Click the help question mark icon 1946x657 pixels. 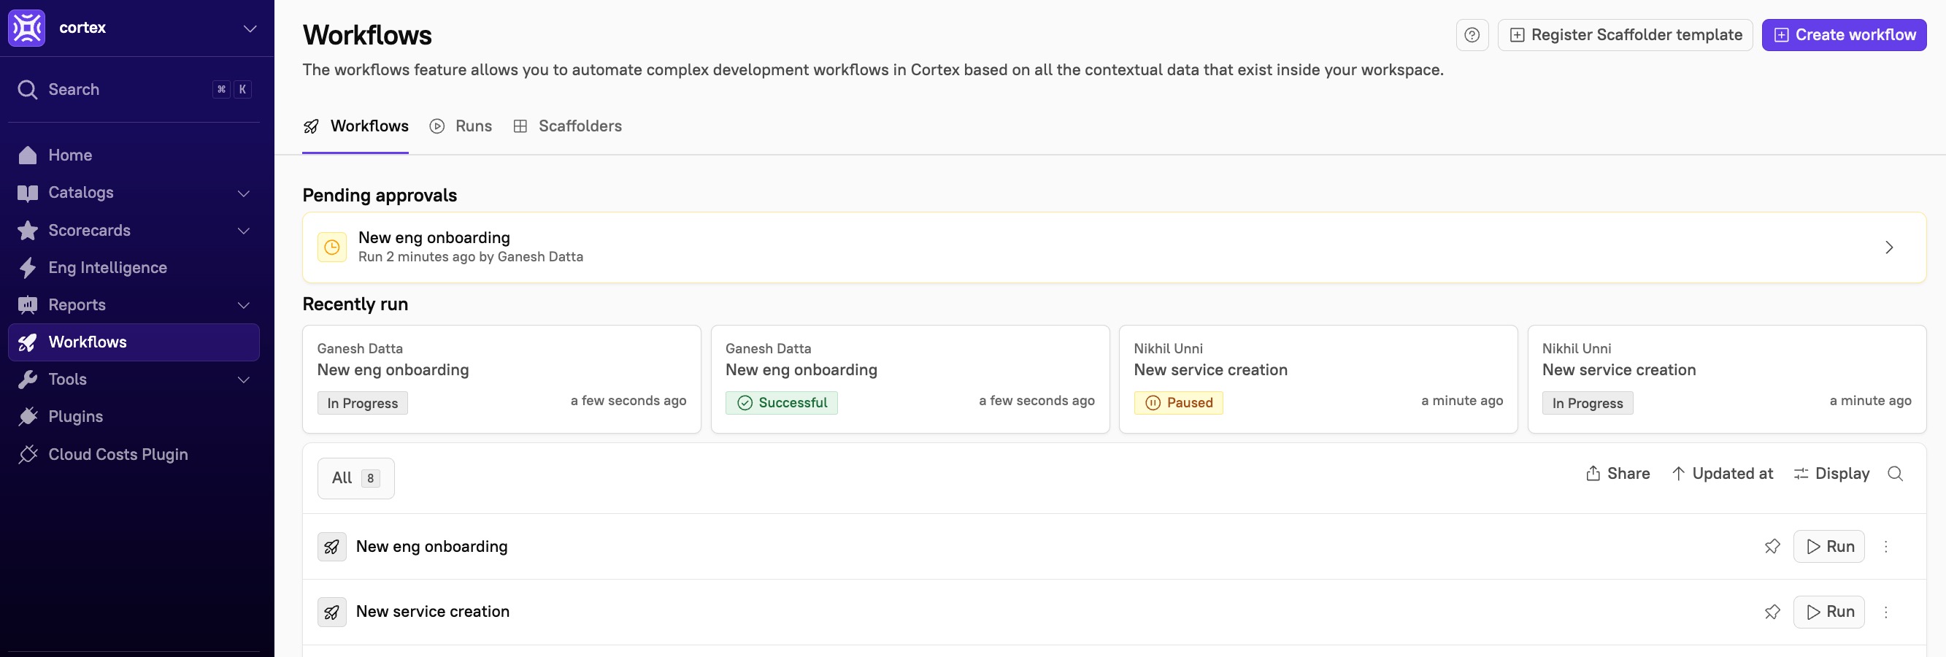coord(1472,35)
